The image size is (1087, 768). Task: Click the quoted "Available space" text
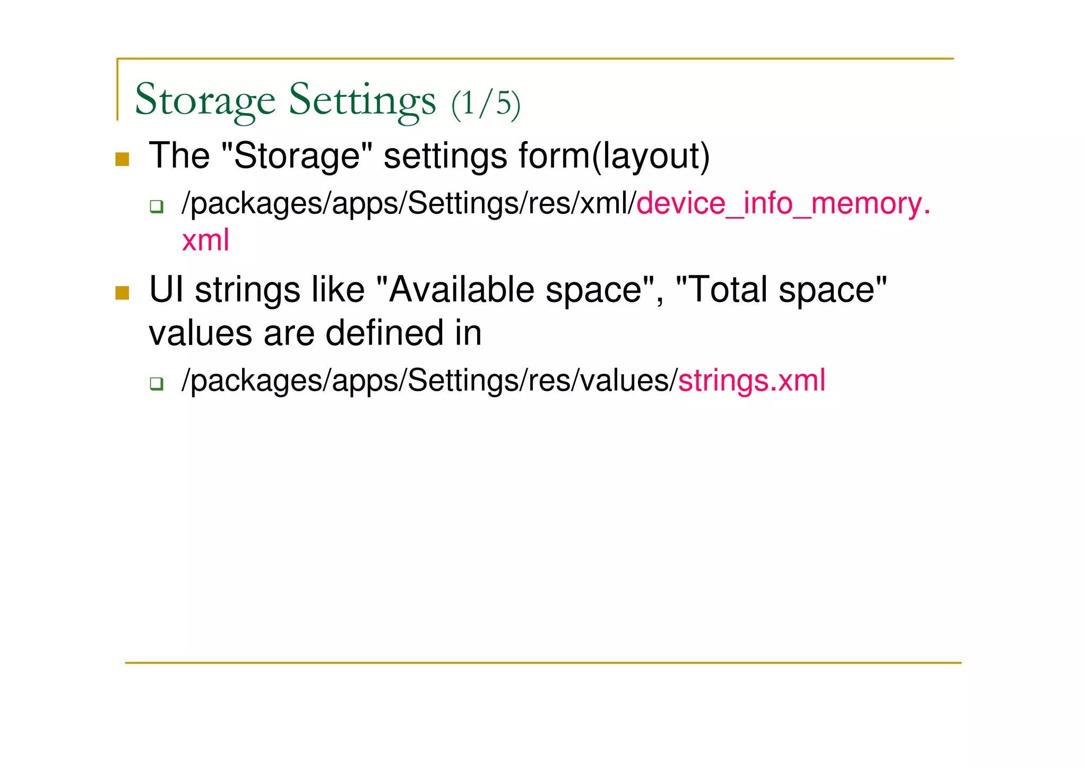515,290
